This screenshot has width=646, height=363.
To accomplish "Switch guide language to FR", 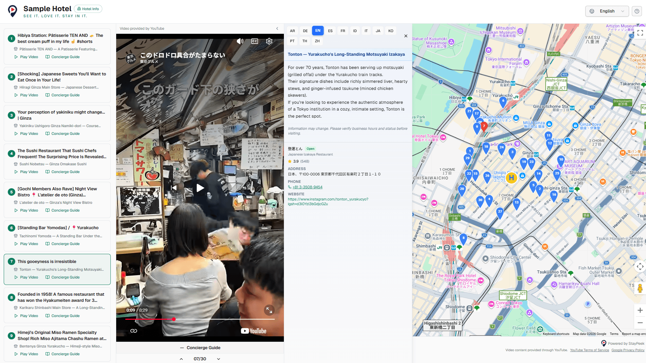I will [343, 31].
